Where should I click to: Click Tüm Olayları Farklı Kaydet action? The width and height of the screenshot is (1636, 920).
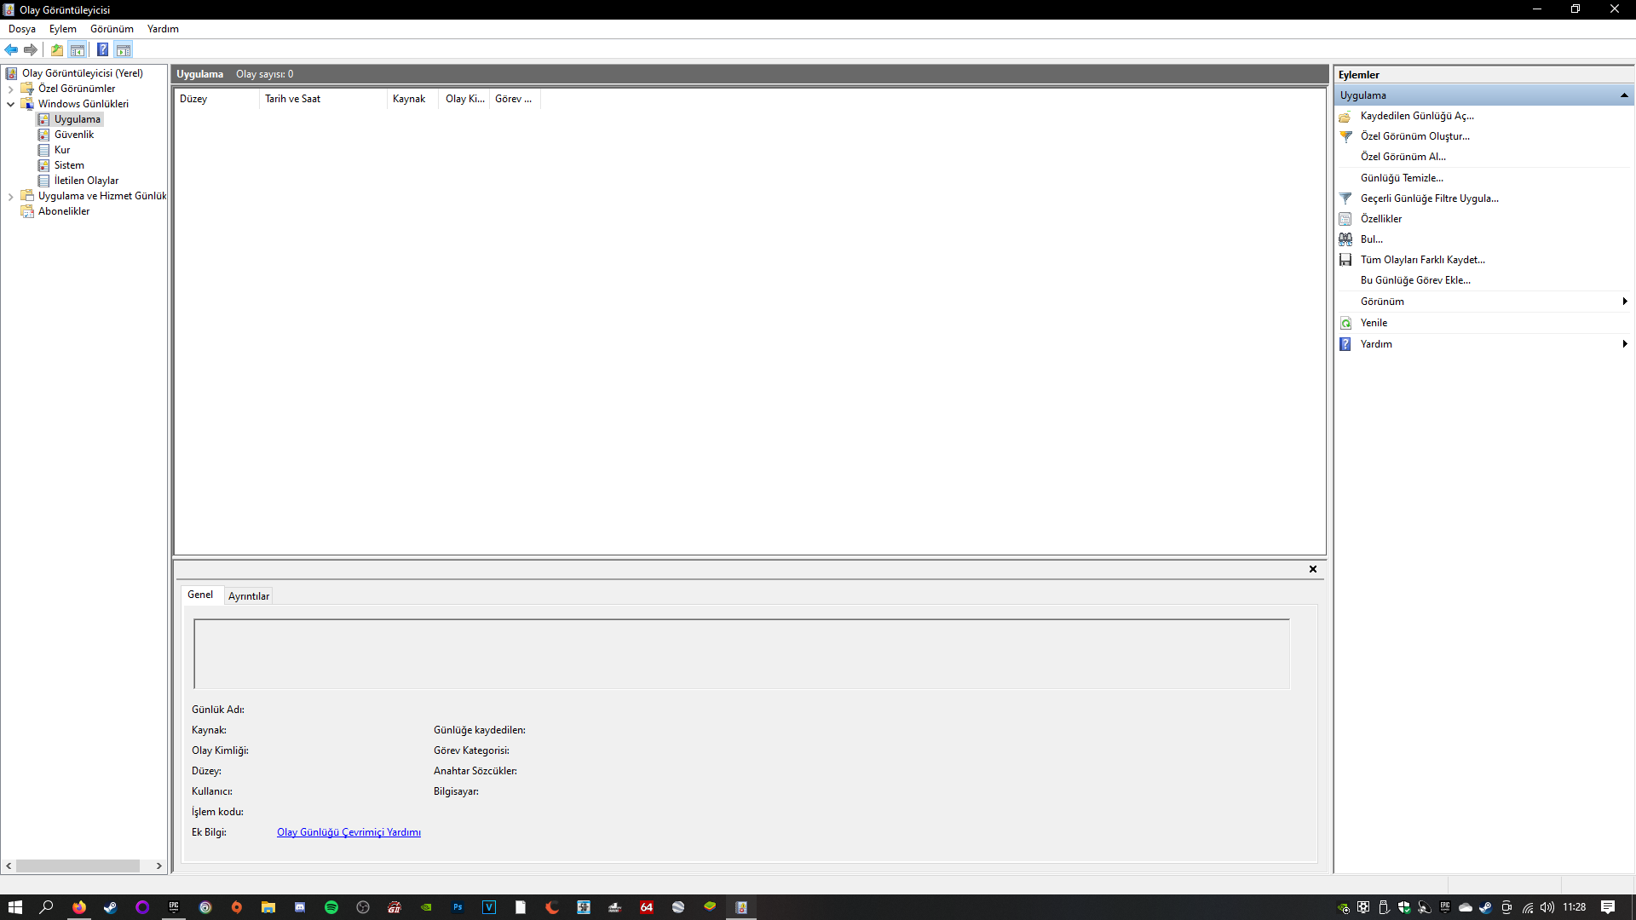click(x=1422, y=260)
